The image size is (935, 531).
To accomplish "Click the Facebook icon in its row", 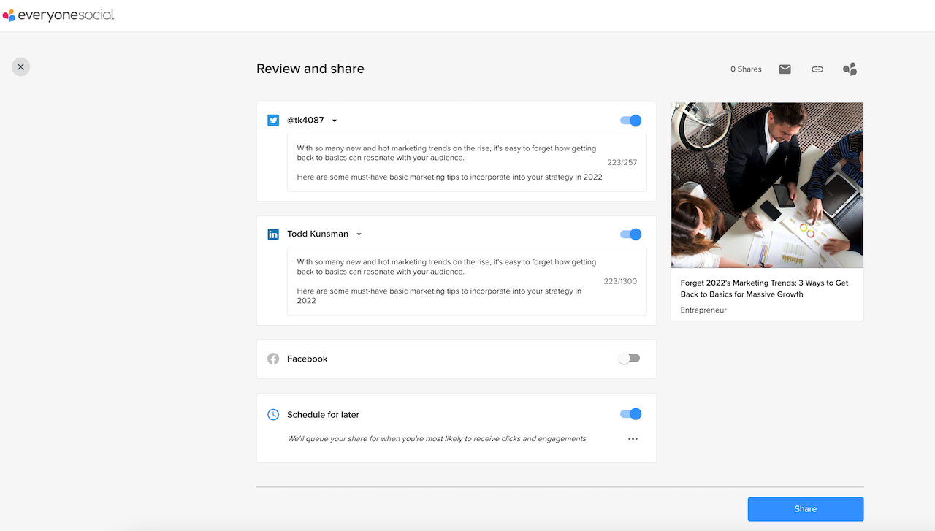I will tap(272, 359).
